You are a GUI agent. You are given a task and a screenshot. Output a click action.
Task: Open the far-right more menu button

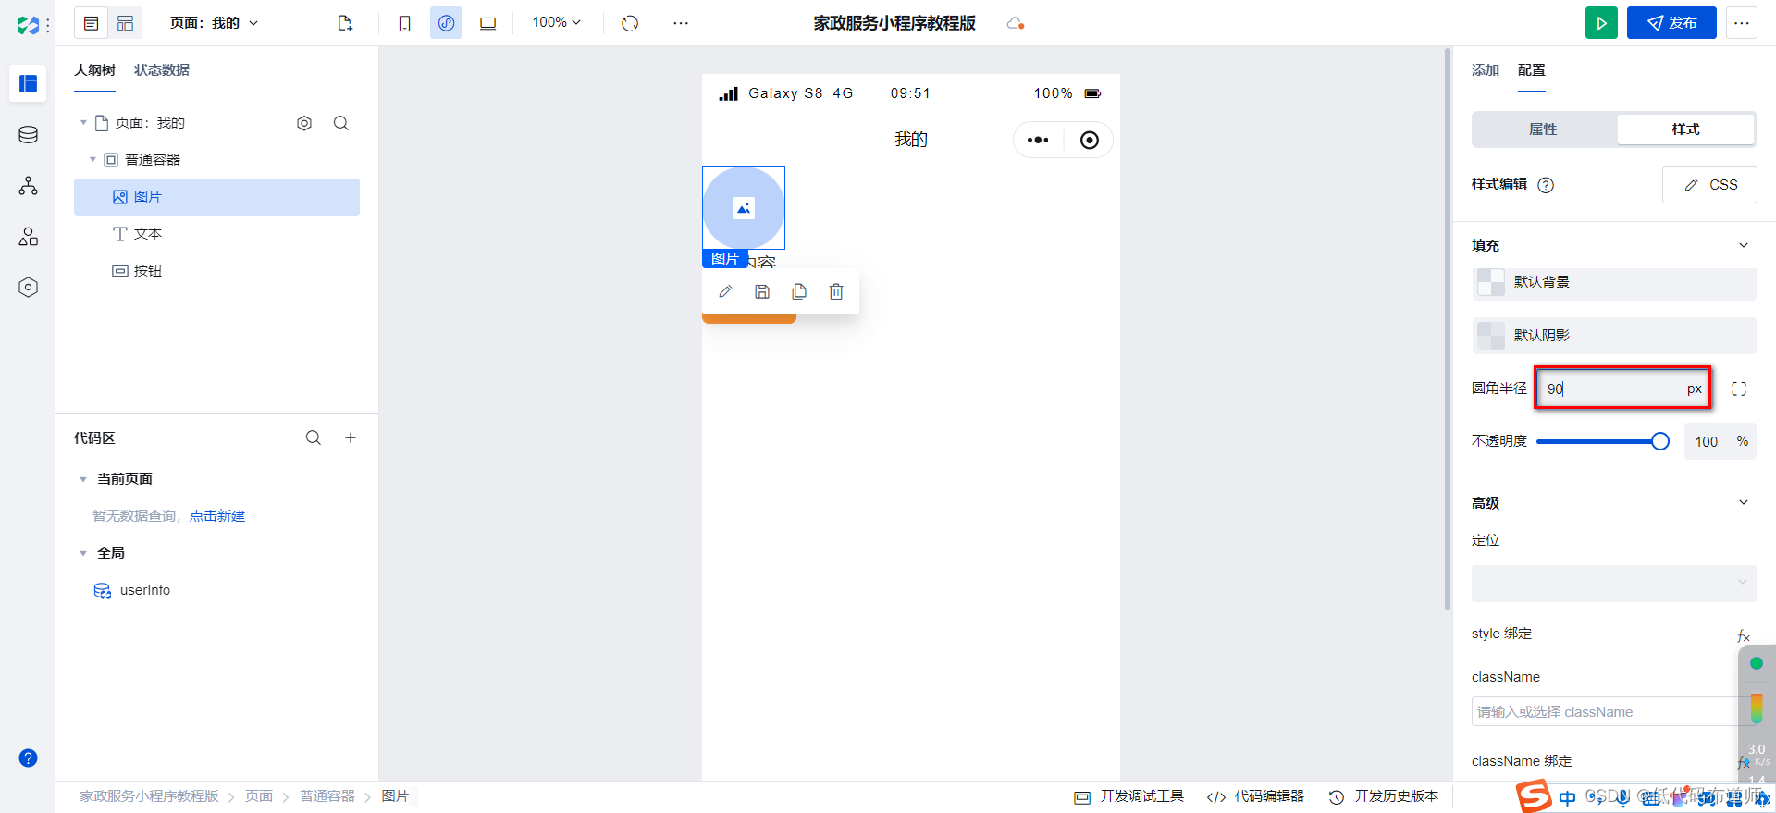pyautogui.click(x=1742, y=23)
